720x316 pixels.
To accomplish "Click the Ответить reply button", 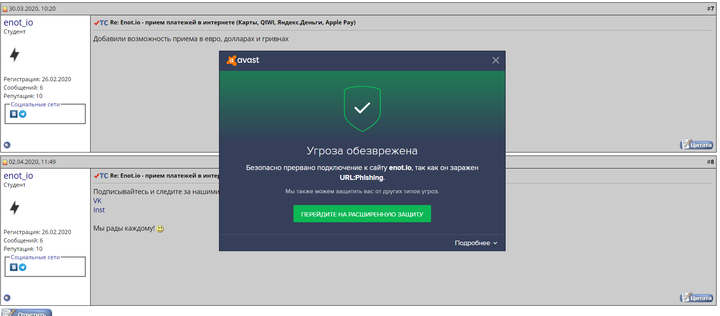I will pyautogui.click(x=27, y=313).
